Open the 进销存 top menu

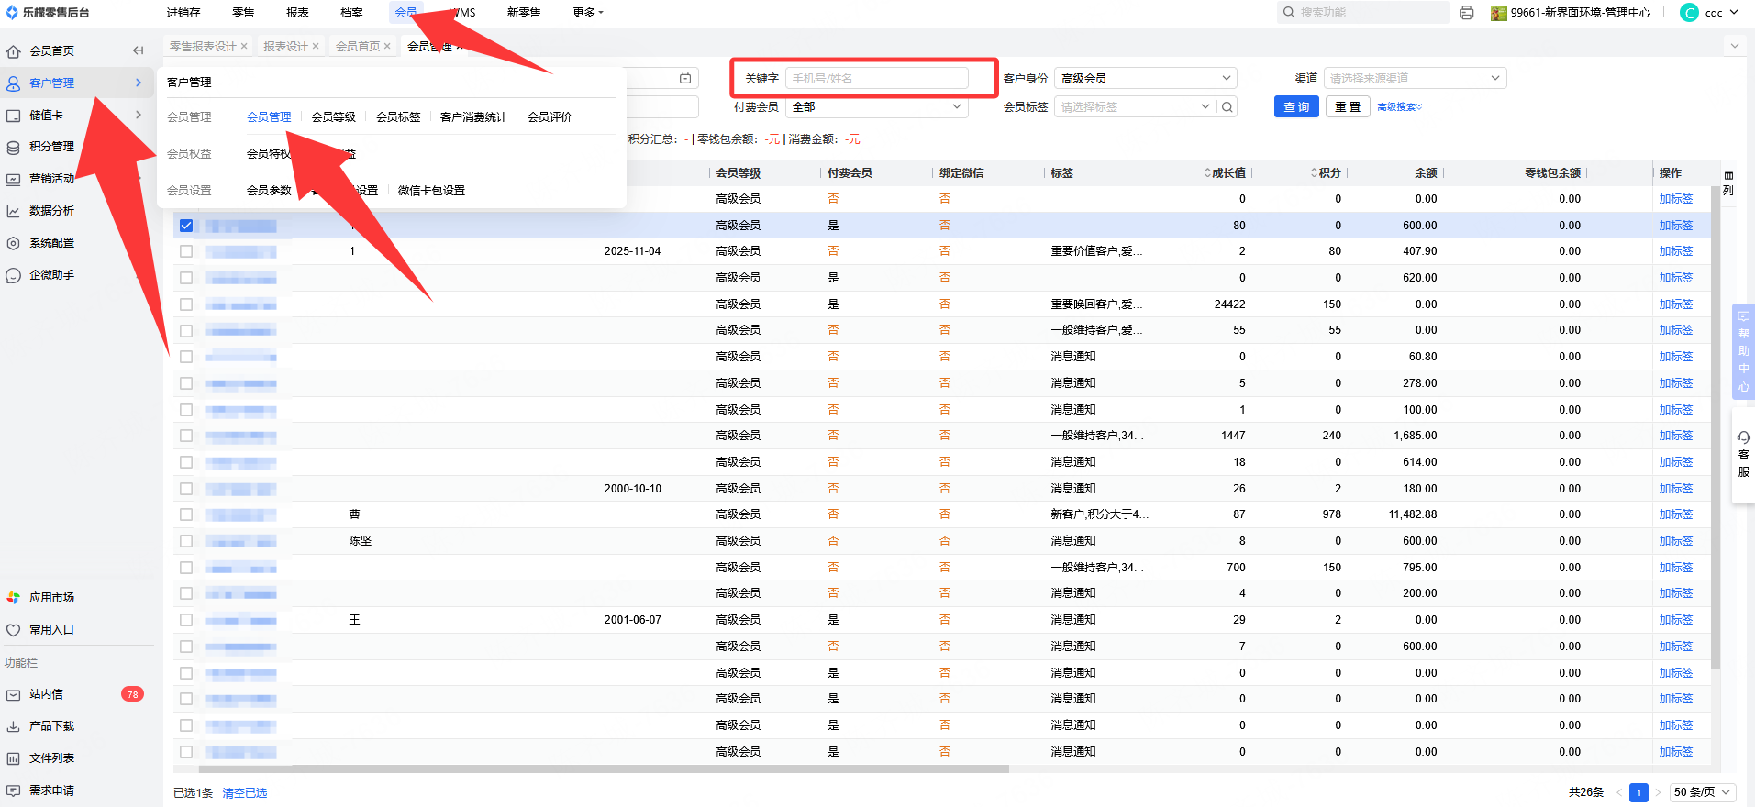click(x=183, y=13)
